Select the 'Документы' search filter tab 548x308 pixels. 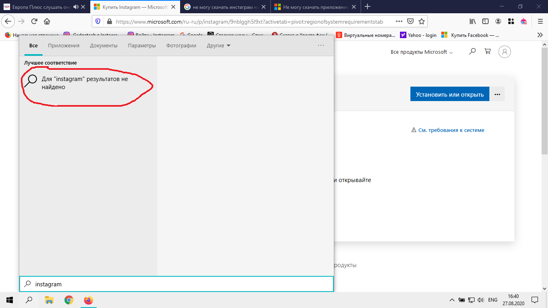pos(104,46)
